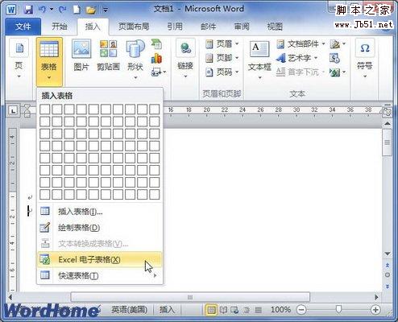This screenshot has width=398, height=322.
Task: Click the previous page double-arrow button
Action: [x=388, y=265]
